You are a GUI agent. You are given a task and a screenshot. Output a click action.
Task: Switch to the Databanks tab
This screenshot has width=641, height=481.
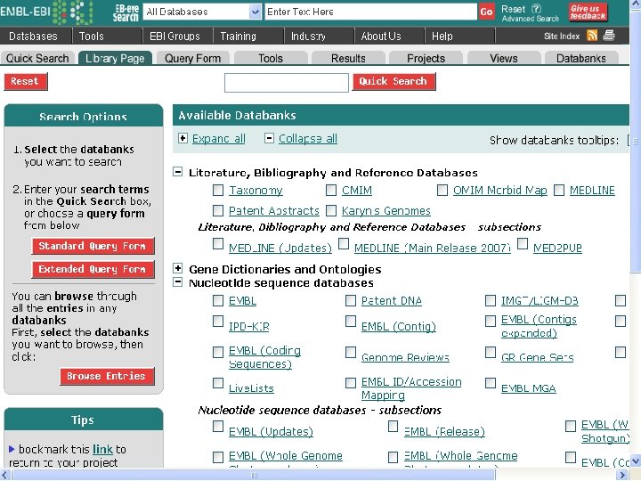pyautogui.click(x=580, y=58)
